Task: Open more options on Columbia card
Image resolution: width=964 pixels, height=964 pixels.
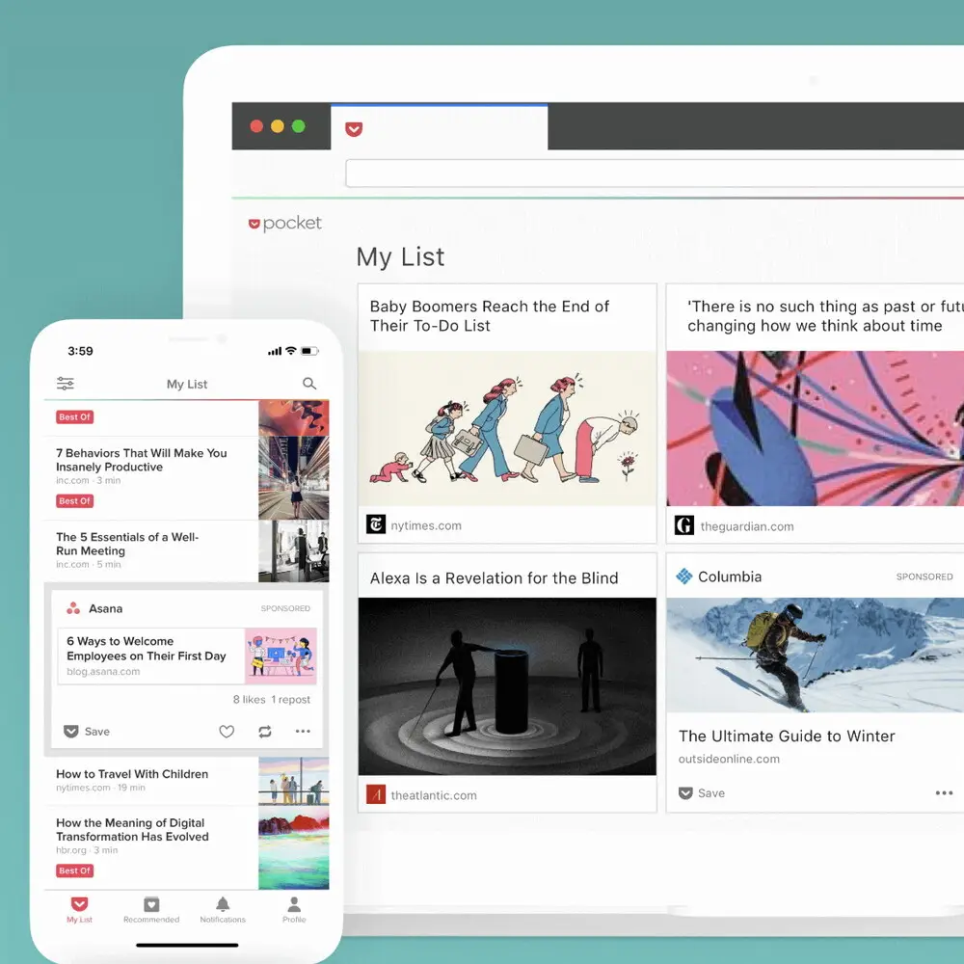Action: 944,793
